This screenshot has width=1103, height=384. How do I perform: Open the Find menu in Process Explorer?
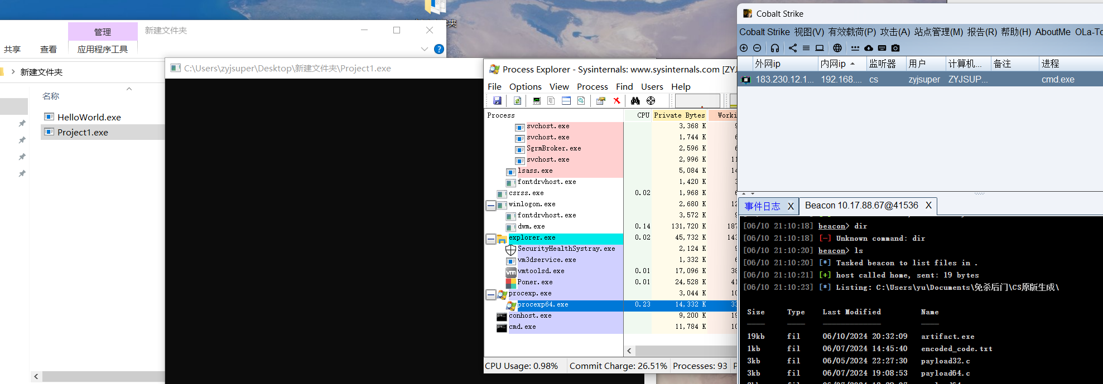(624, 86)
